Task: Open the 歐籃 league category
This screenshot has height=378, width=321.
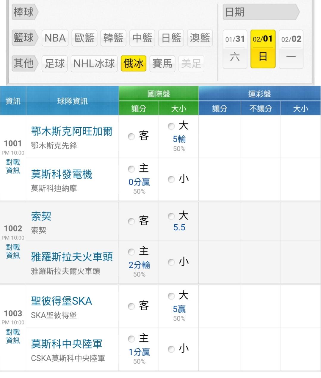Action: pos(84,38)
